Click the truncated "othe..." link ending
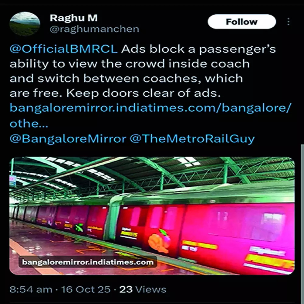This screenshot has height=304, width=304. tap(29, 123)
